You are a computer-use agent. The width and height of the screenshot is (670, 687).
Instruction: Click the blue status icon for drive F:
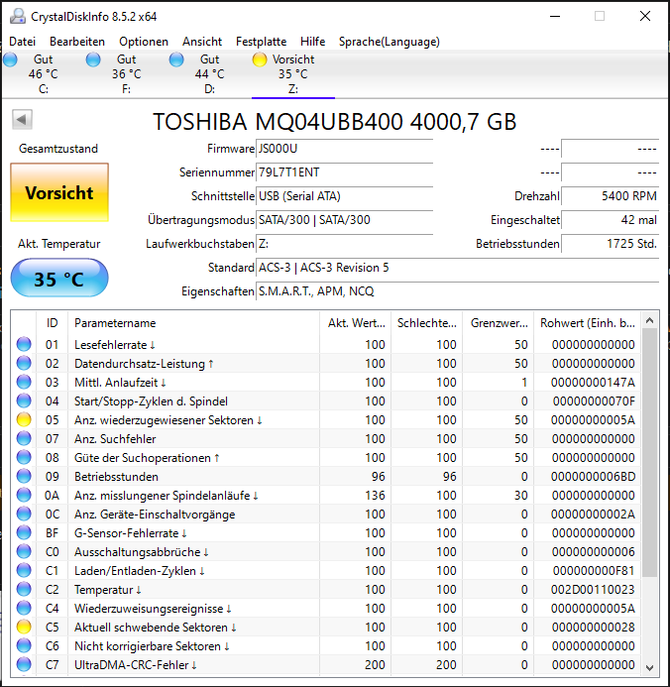tap(93, 59)
